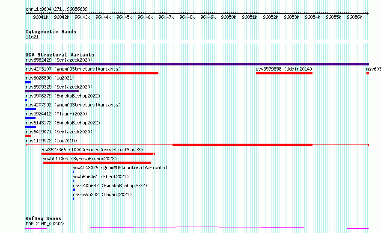The height and width of the screenshot is (233, 381).
Task: Click the red esv3627366 variant bar
Action: click(x=98, y=154)
